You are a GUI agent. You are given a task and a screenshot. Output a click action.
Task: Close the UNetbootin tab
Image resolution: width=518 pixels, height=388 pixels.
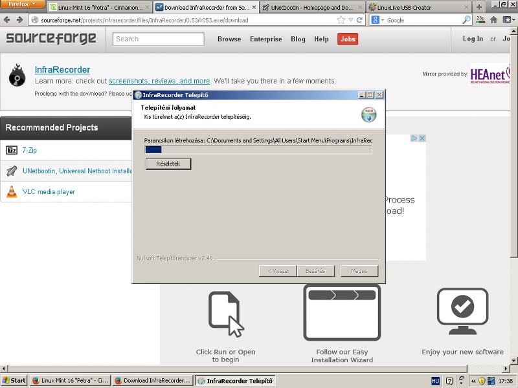[360, 7]
